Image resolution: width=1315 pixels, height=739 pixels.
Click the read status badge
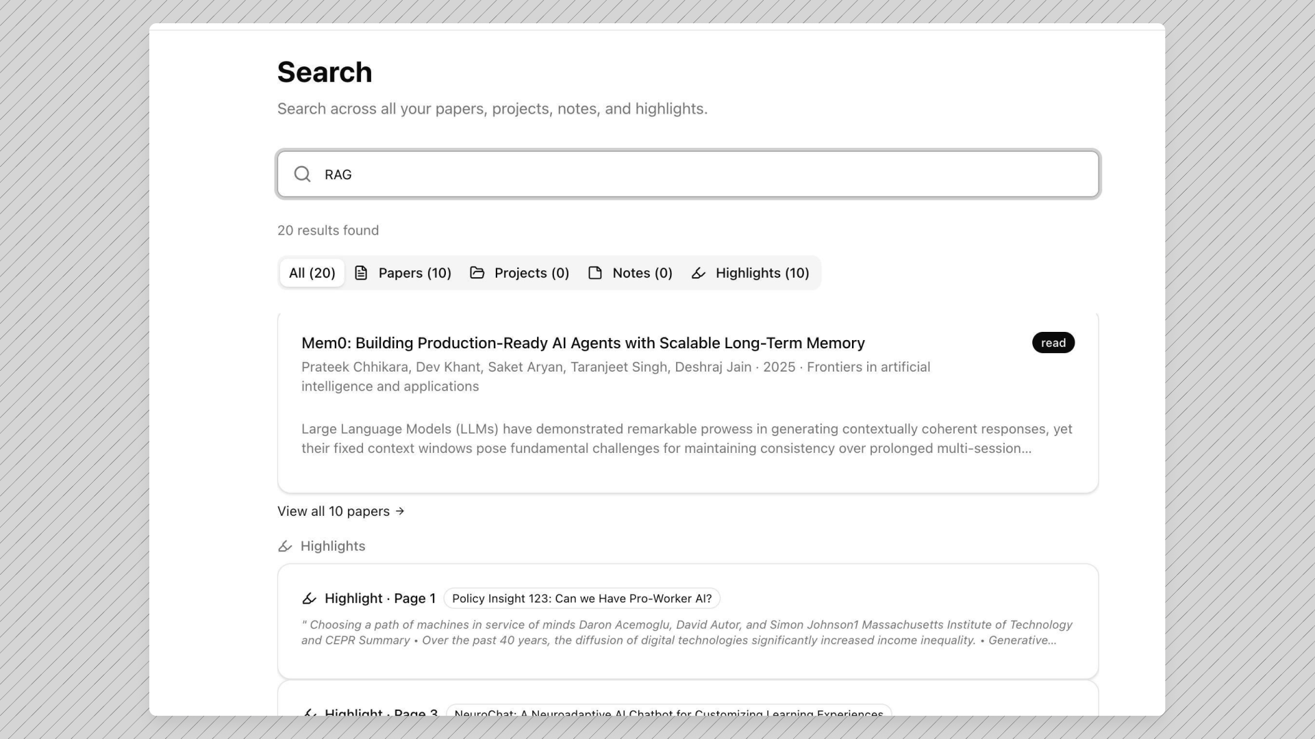1053,343
